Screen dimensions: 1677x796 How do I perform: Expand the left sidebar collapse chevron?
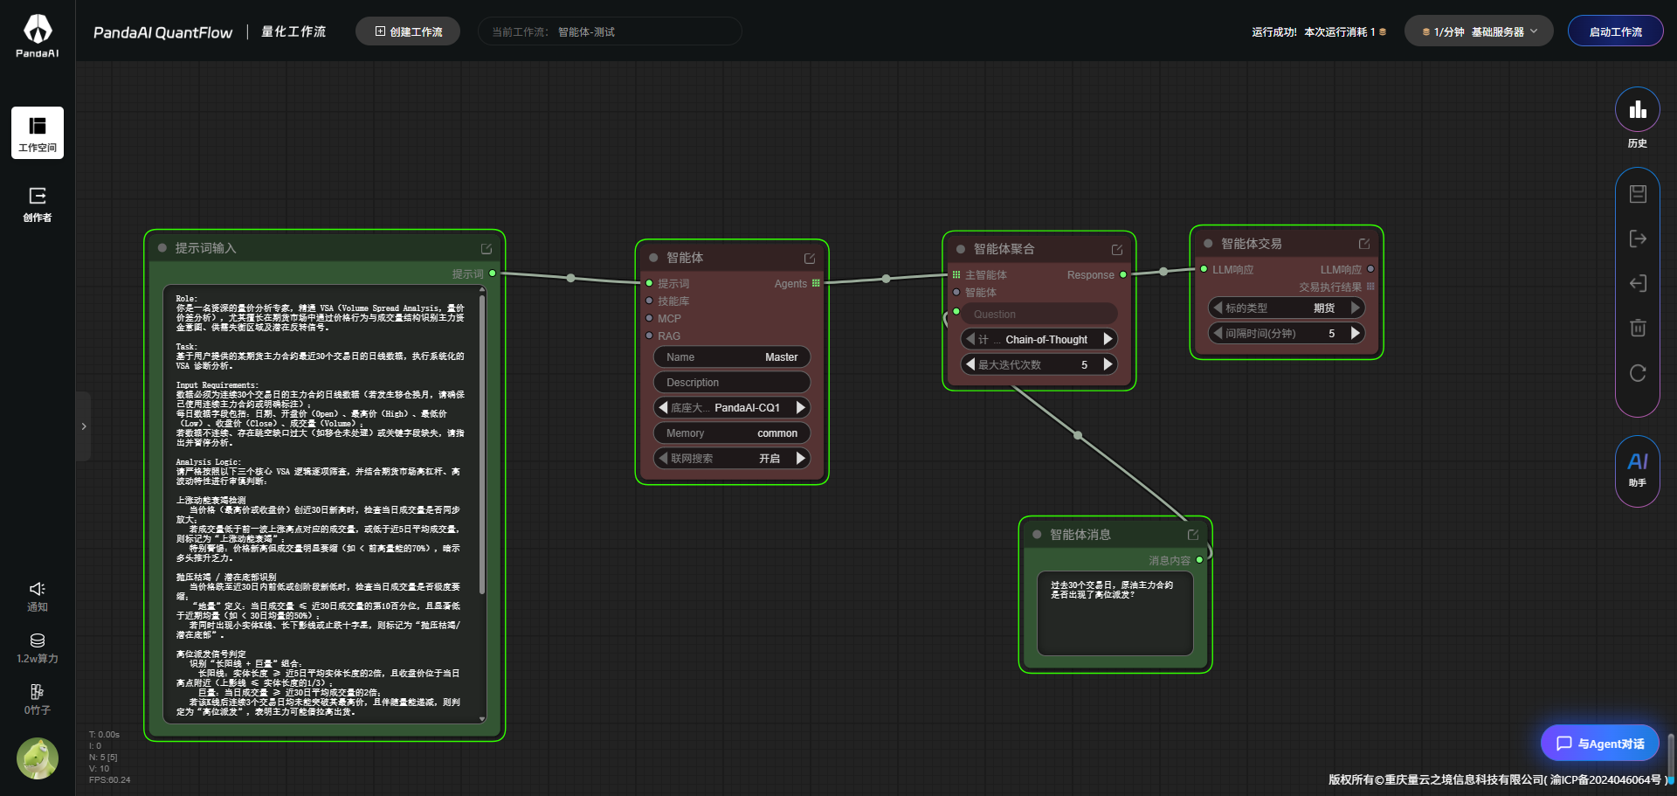pyautogui.click(x=84, y=426)
